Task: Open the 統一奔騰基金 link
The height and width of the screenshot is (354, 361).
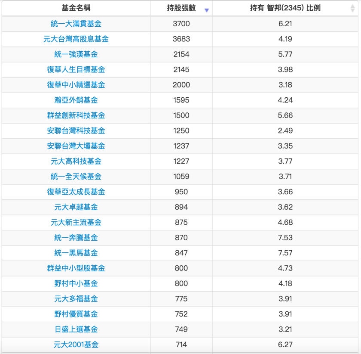Action: tap(76, 238)
